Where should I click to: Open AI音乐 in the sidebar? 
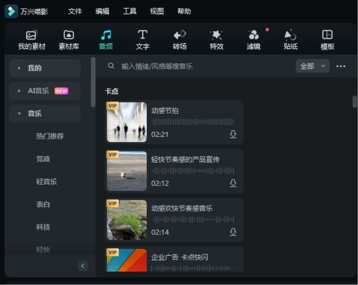pyautogui.click(x=45, y=91)
